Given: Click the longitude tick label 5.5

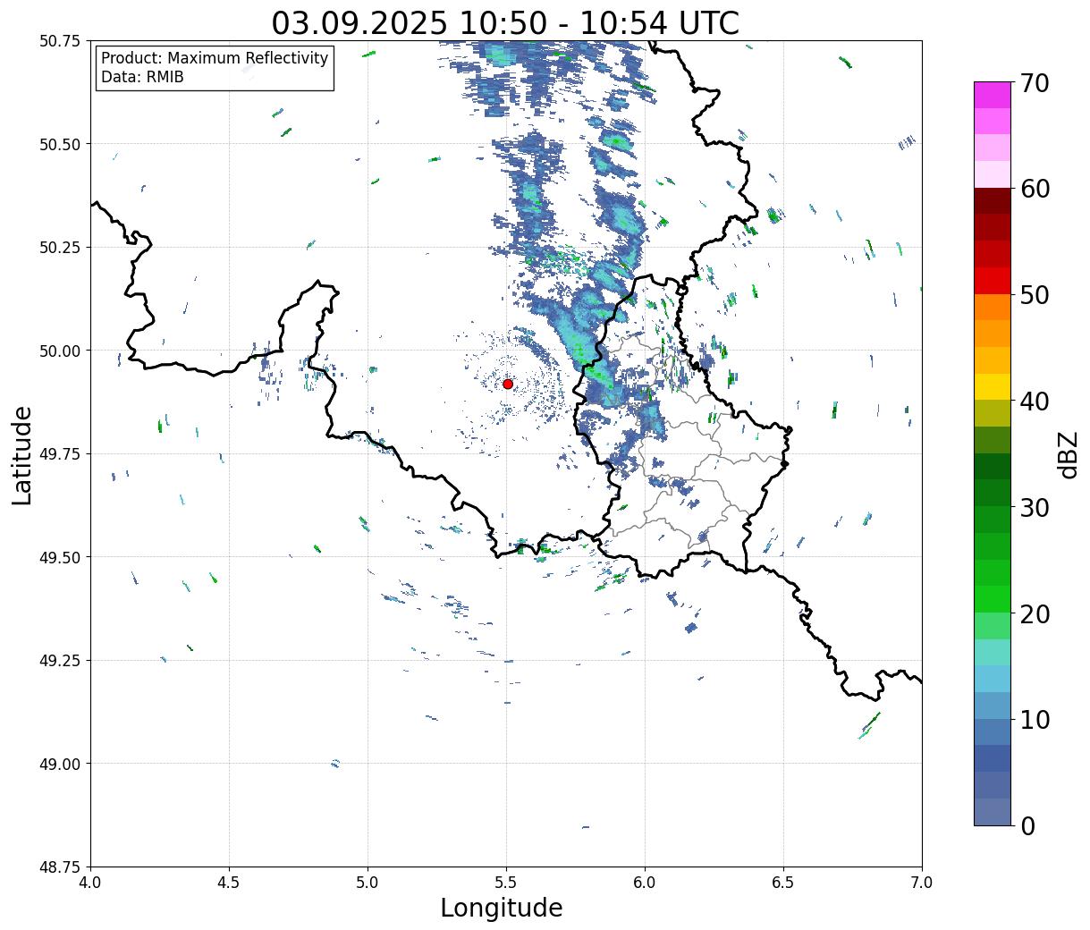Looking at the screenshot, I should (506, 883).
